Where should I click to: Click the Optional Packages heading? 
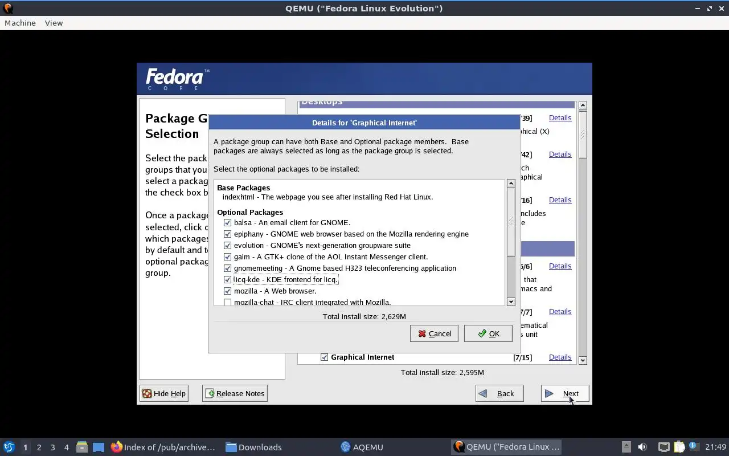pyautogui.click(x=250, y=212)
